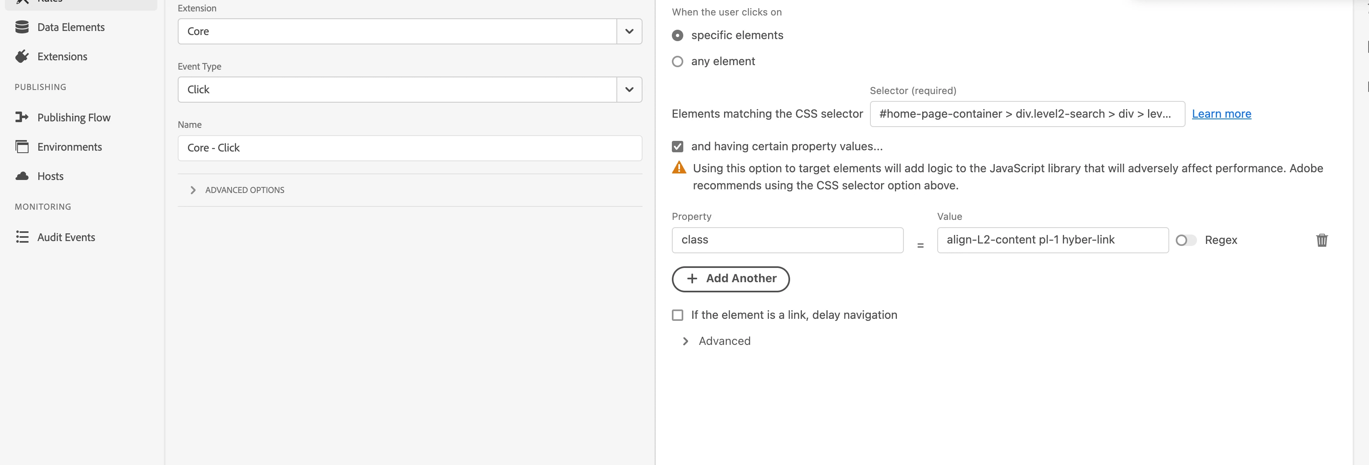Click the Hosts cloud icon
The image size is (1369, 465).
tap(22, 176)
